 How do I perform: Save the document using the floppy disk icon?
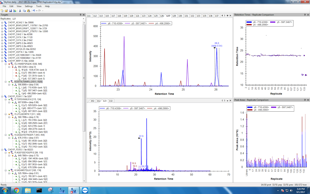point(10,11)
